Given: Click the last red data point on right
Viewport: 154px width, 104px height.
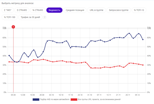Looking at the screenshot, I should (143, 65).
